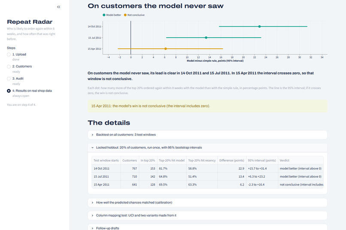This screenshot has width=346, height=230.
Task: Sort by the '95% interval (points)' column header
Action: [x=262, y=161]
